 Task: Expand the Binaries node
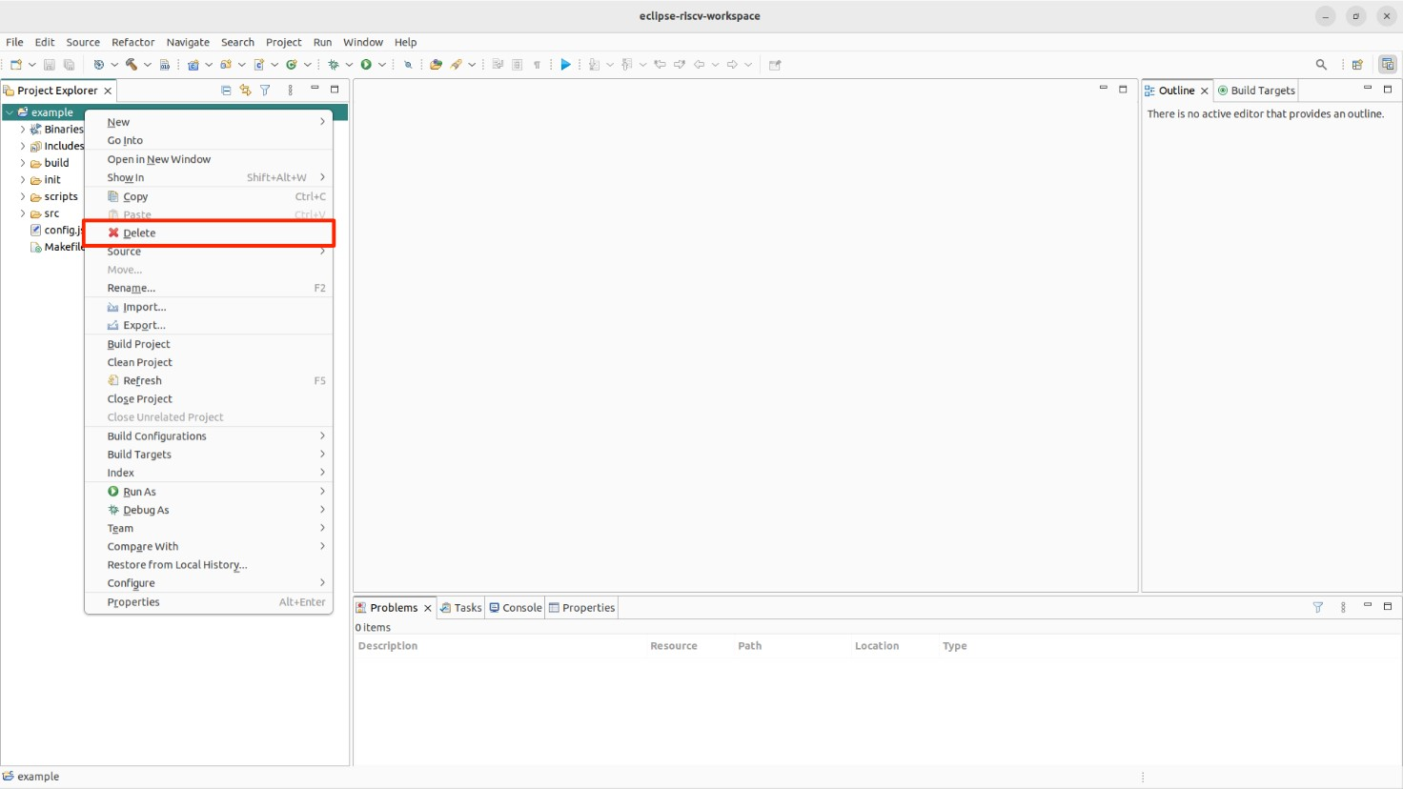coord(23,130)
